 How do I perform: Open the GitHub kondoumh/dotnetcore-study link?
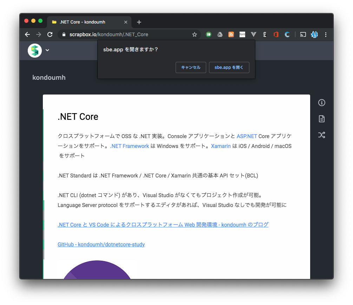(x=101, y=245)
